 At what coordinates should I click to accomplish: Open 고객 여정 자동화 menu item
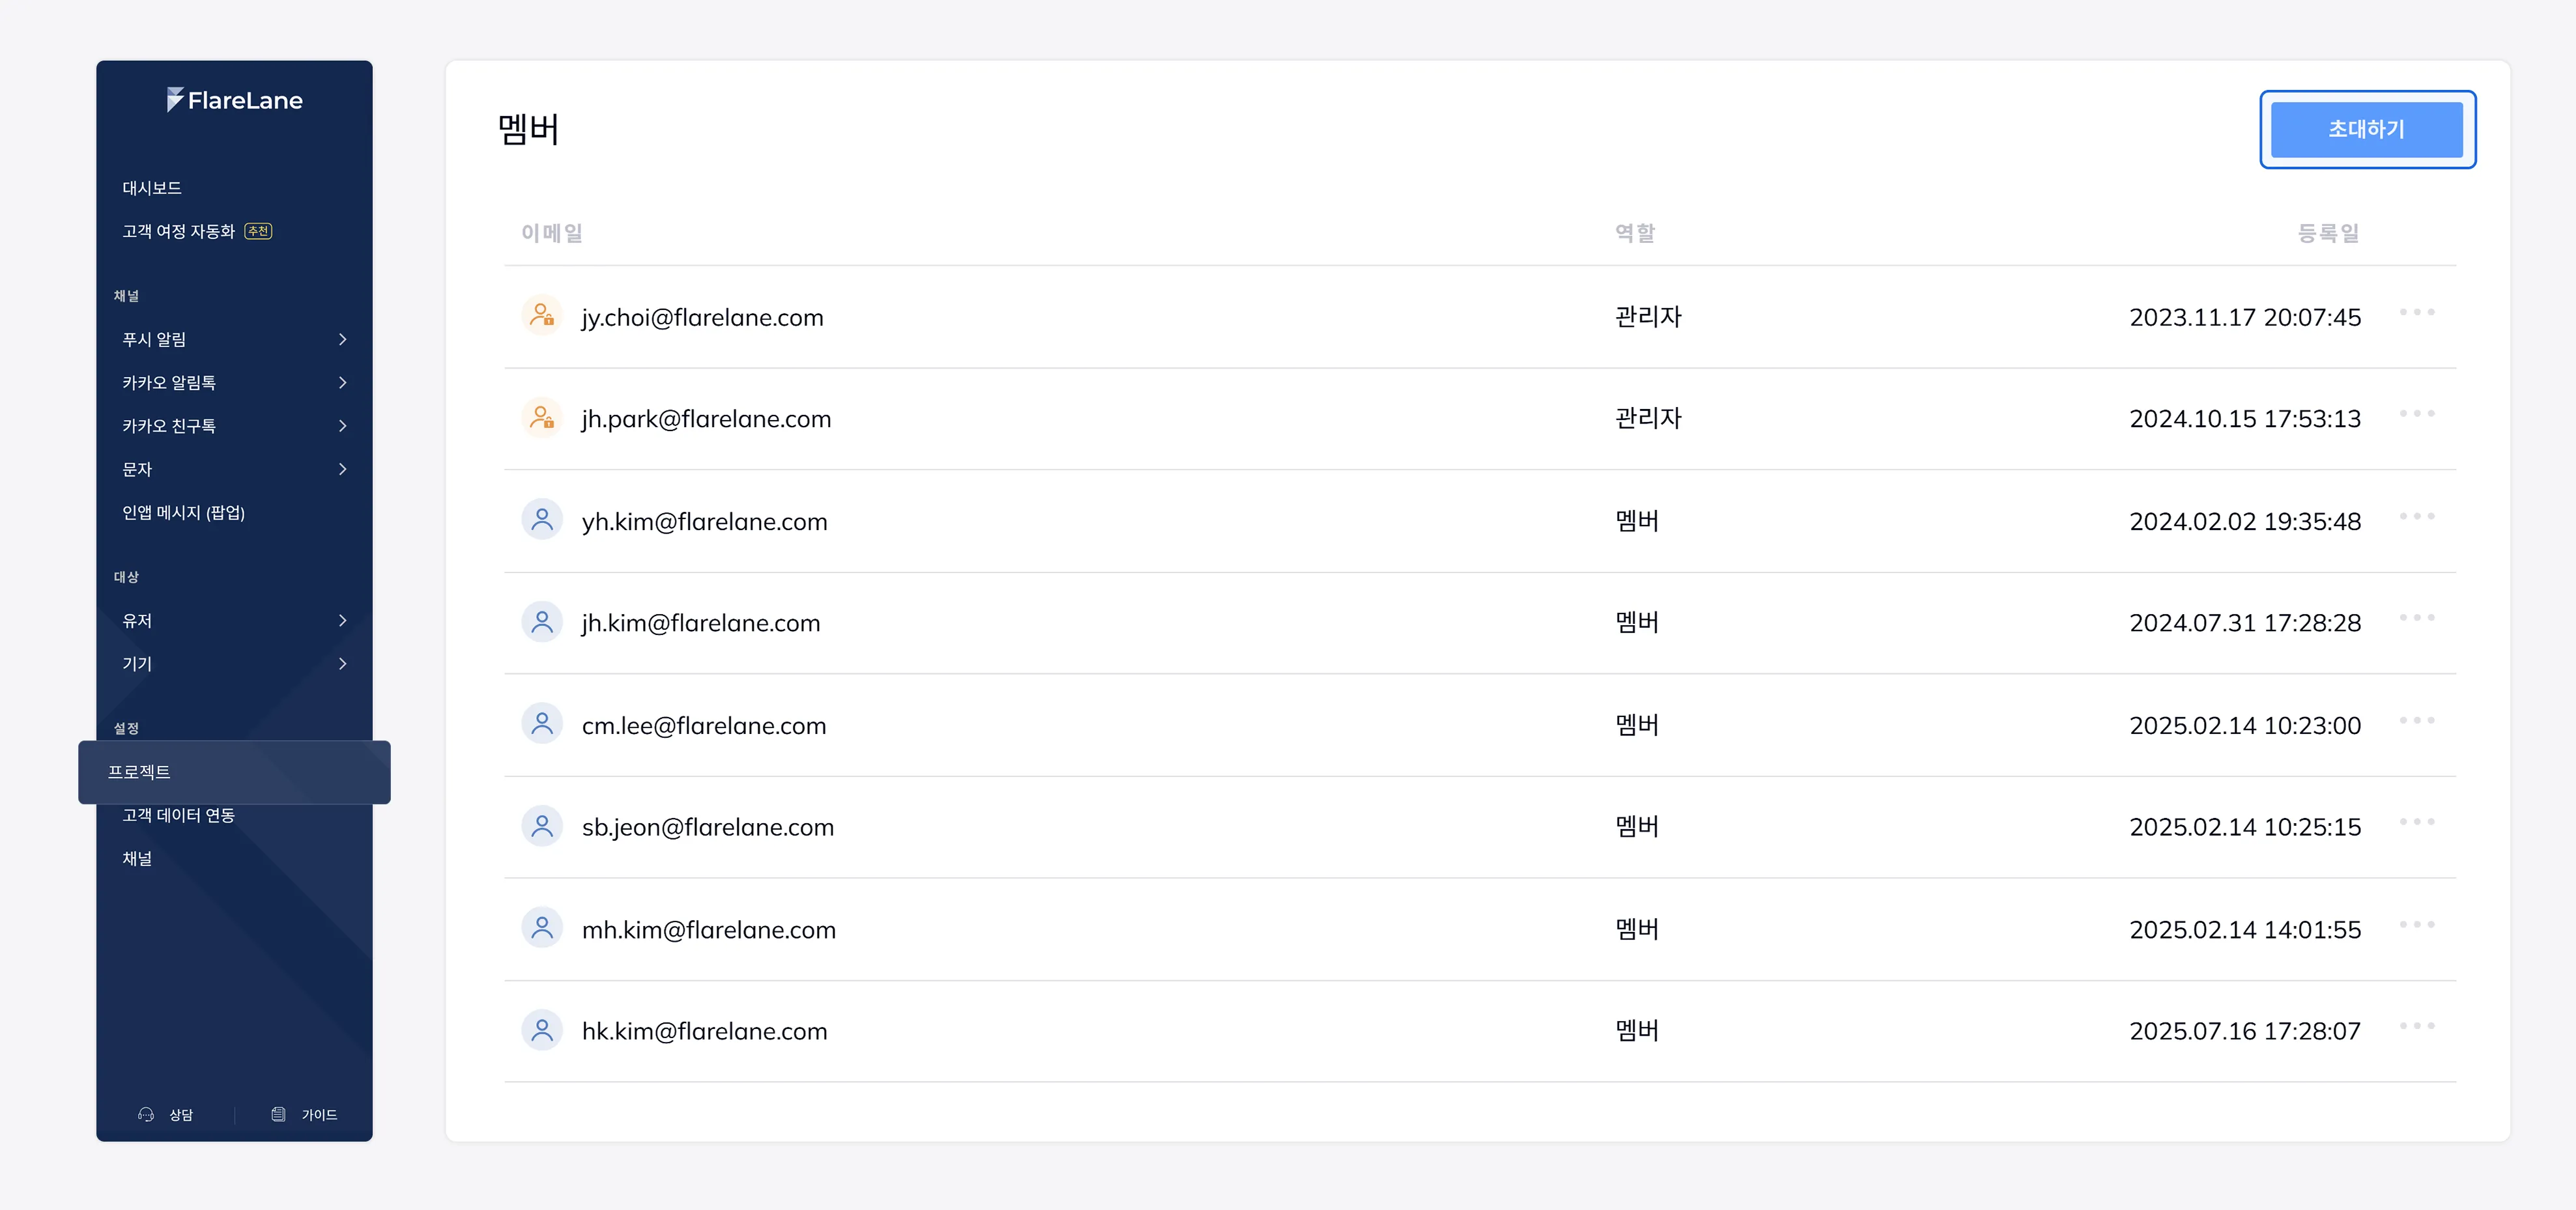coord(179,231)
